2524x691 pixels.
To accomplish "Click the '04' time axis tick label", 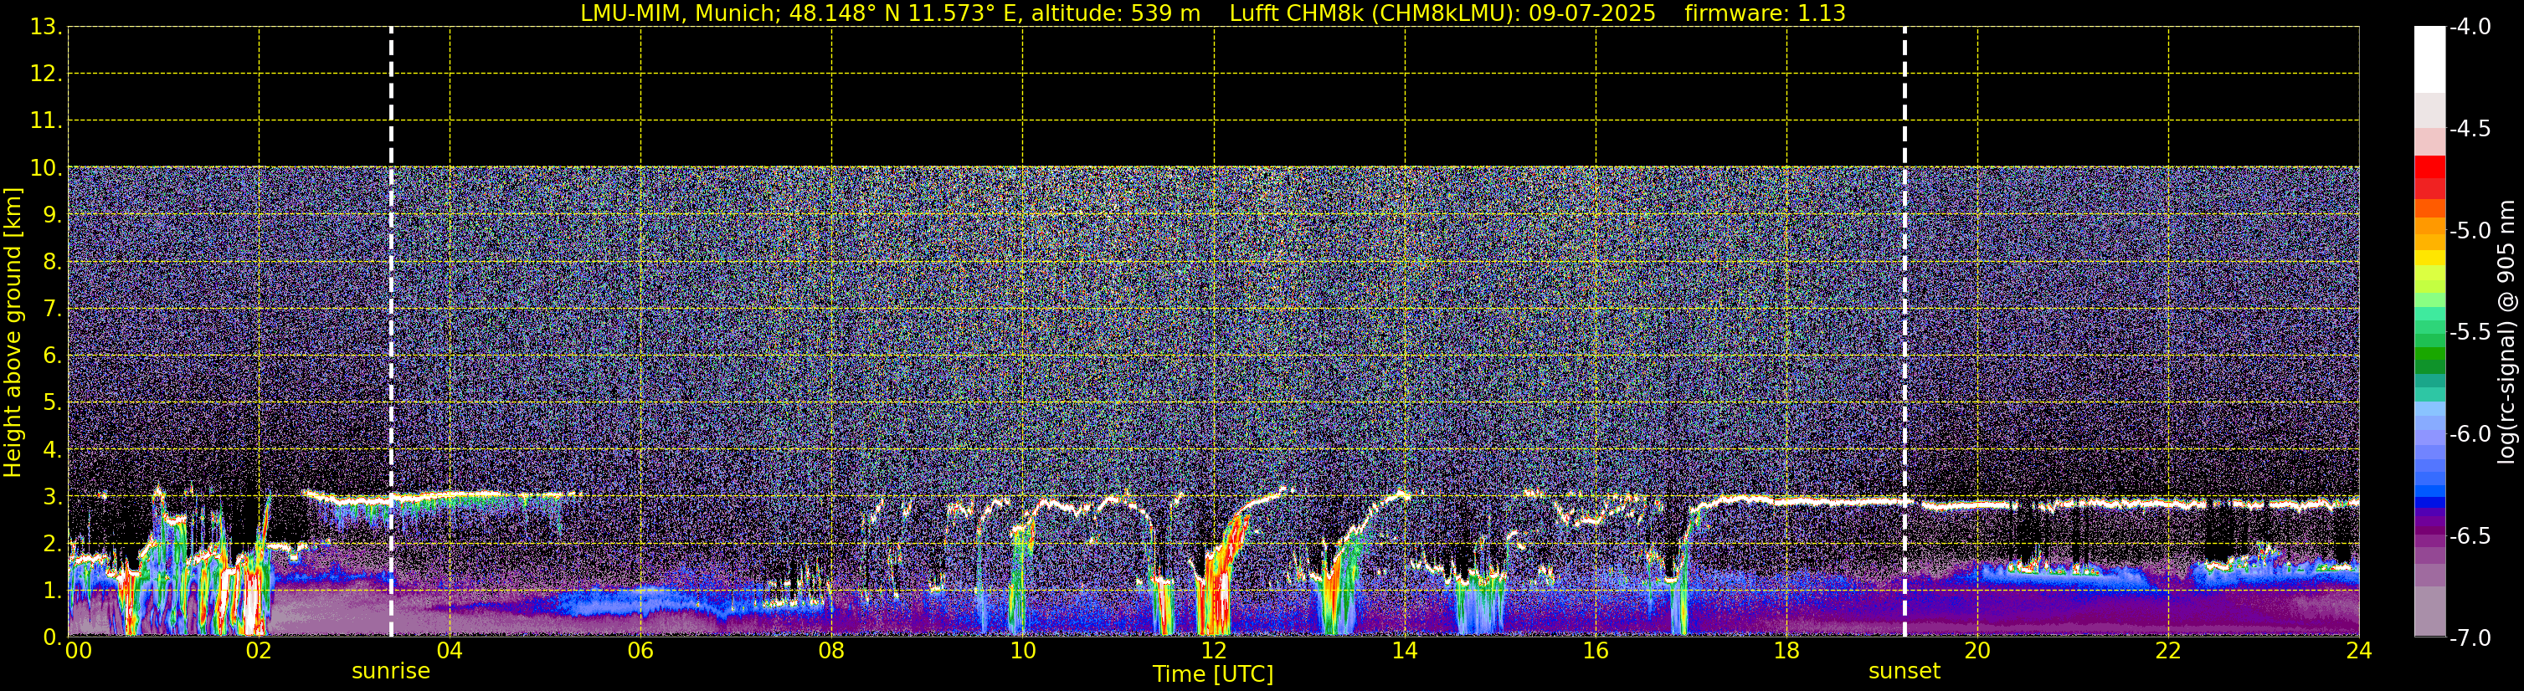I will [450, 652].
